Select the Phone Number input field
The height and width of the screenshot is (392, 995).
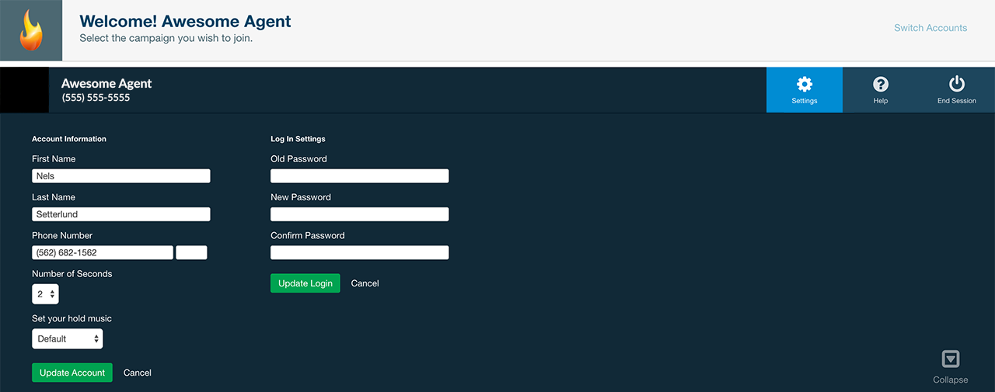pos(103,252)
